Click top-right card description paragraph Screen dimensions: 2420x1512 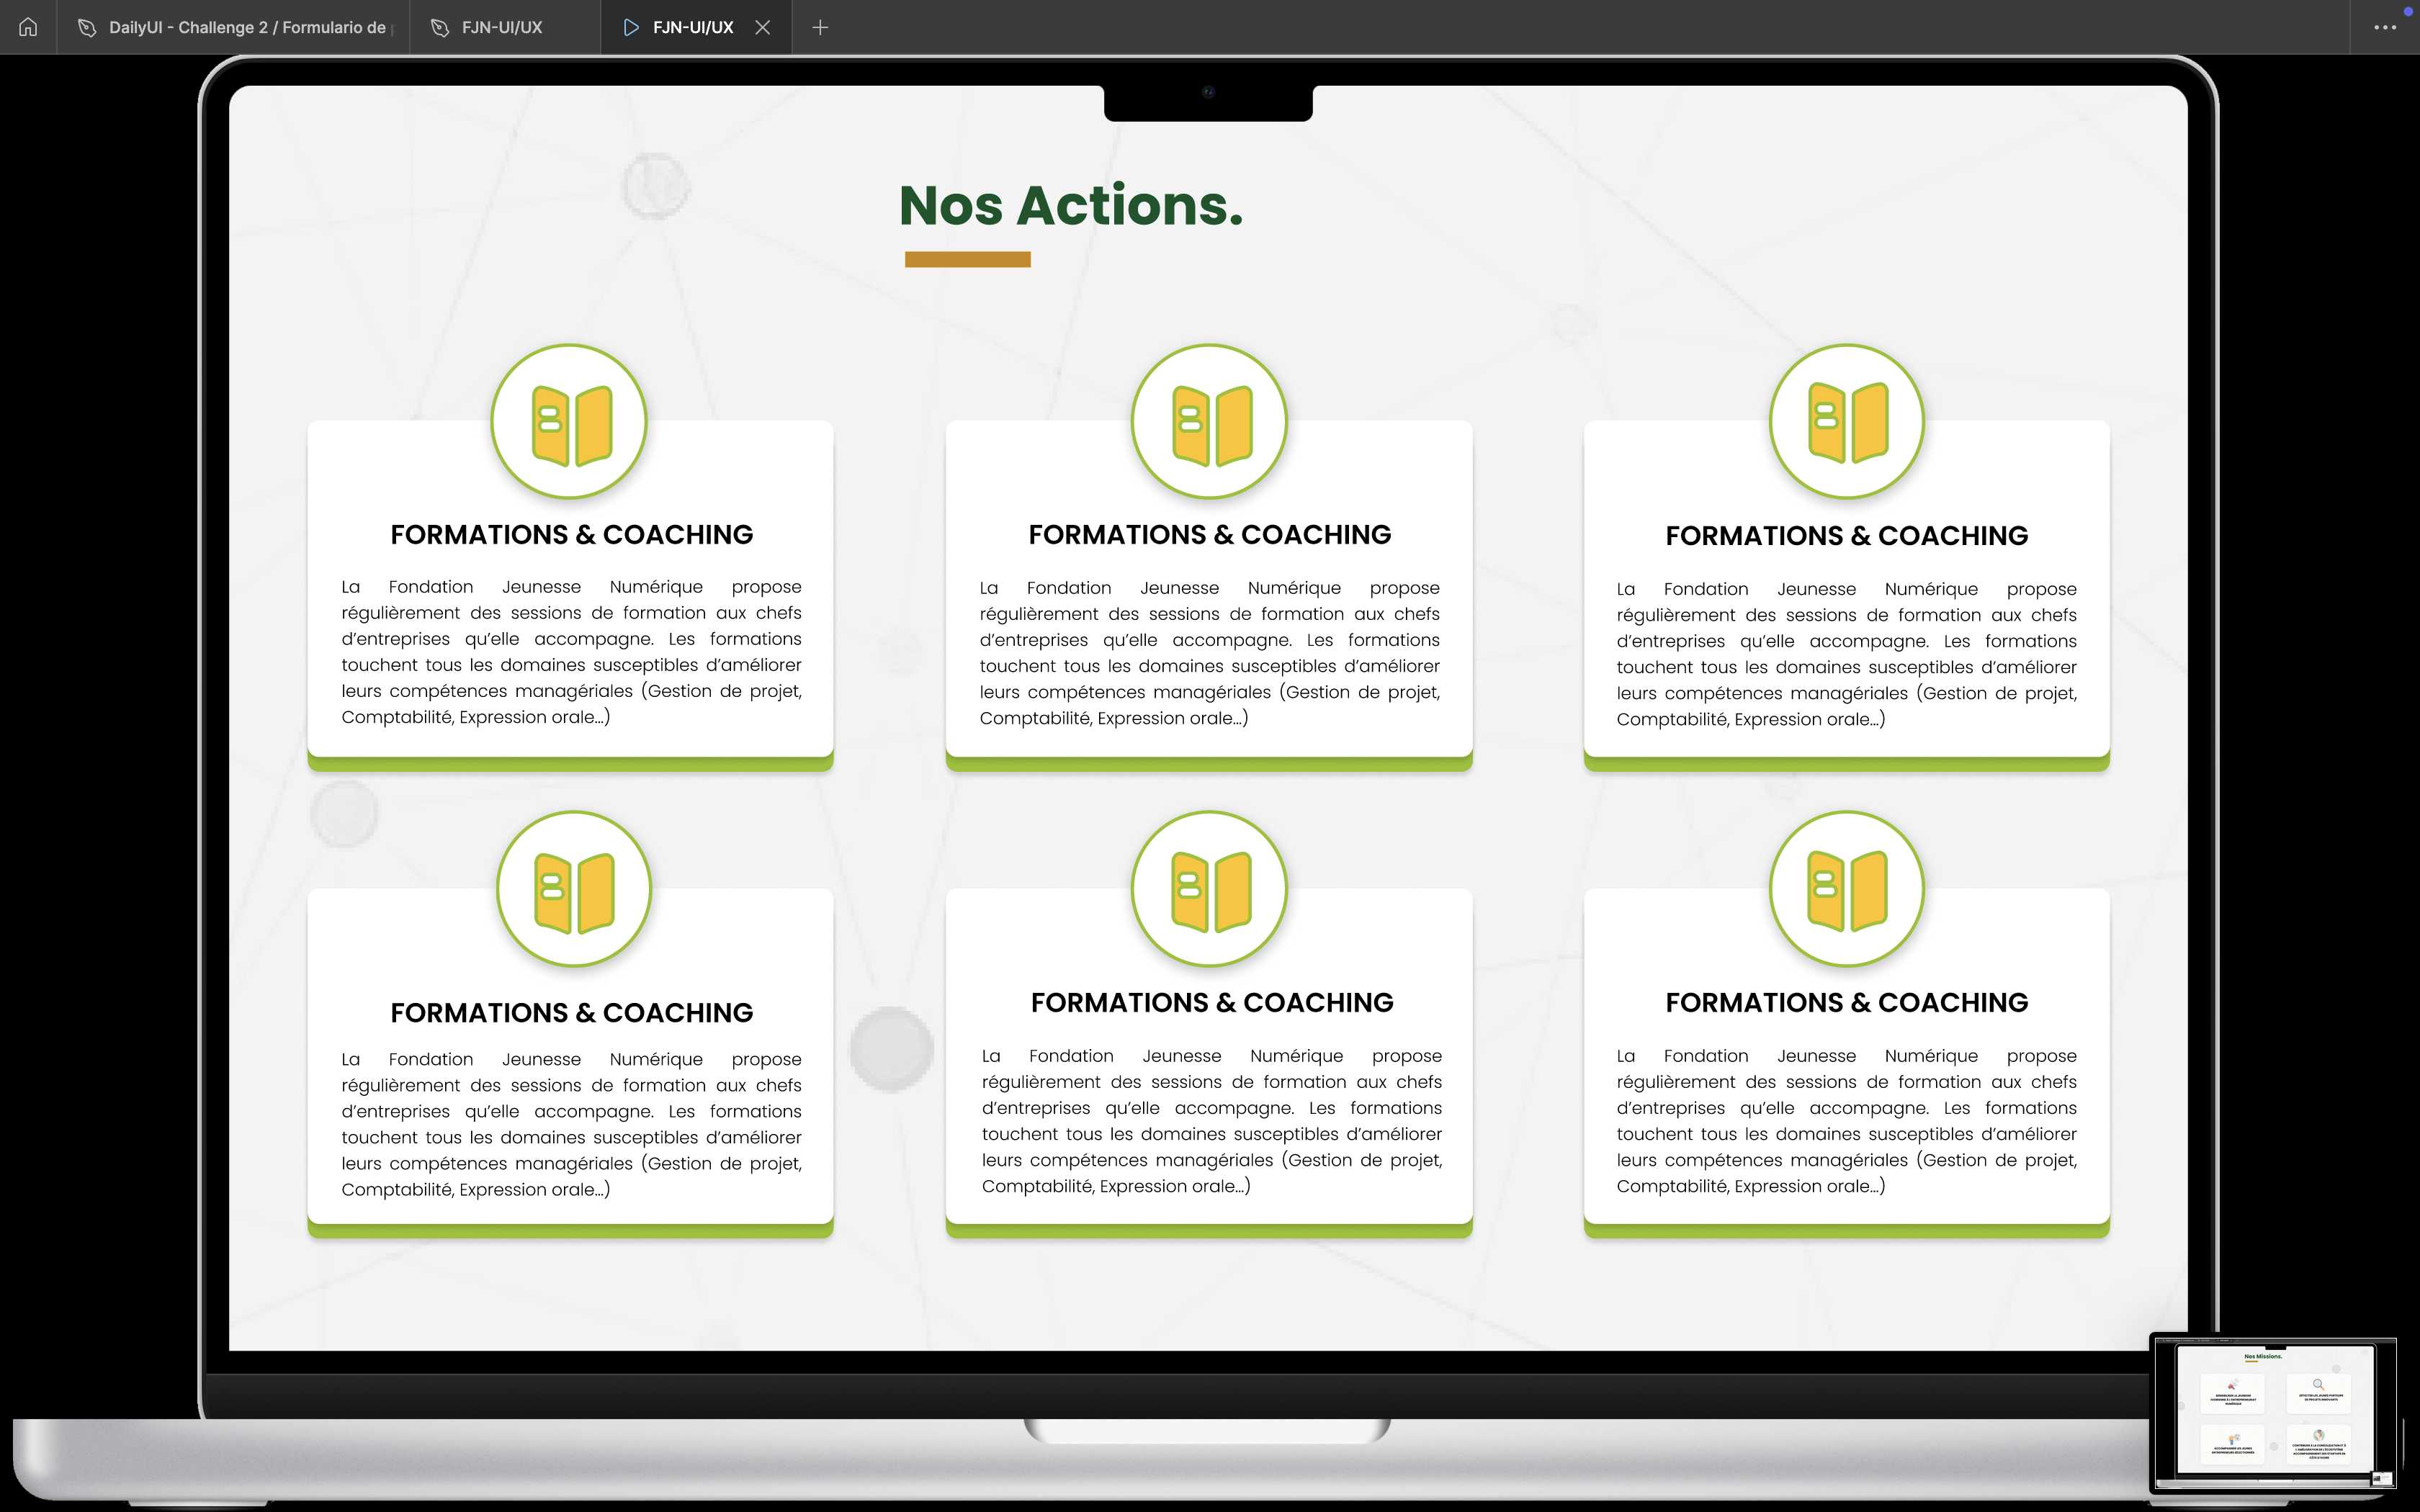pyautogui.click(x=1846, y=654)
